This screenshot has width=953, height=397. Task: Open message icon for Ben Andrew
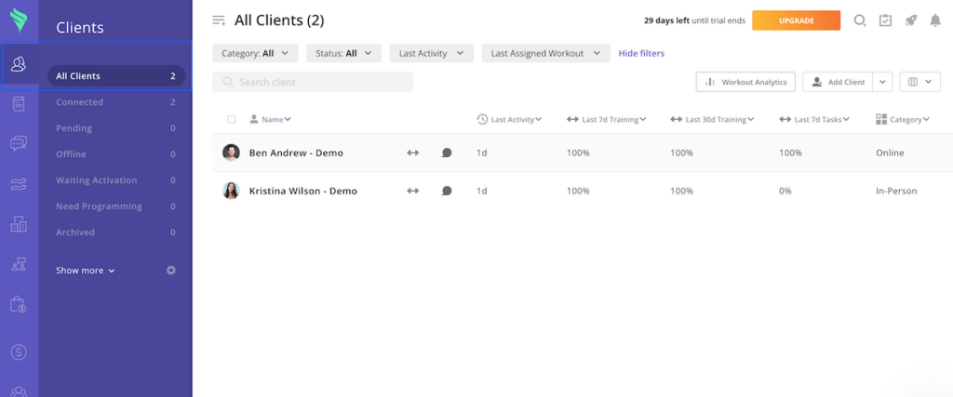(x=447, y=152)
